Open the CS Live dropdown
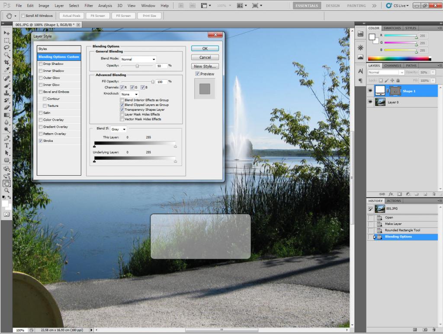Screen dimensions: 443x334 [x=398, y=5]
